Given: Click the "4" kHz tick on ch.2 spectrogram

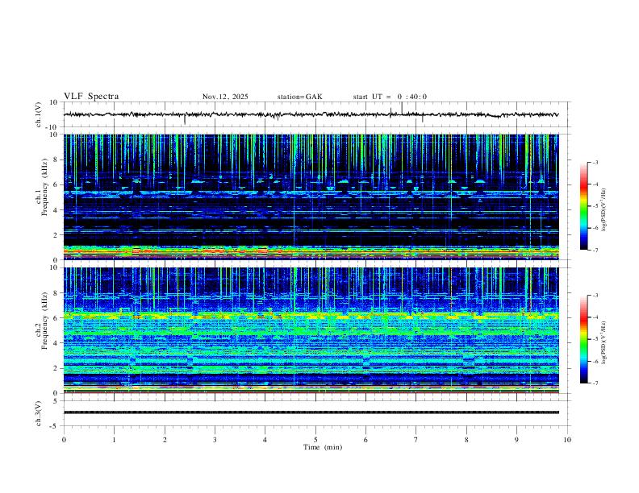Looking at the screenshot, I should coord(56,343).
